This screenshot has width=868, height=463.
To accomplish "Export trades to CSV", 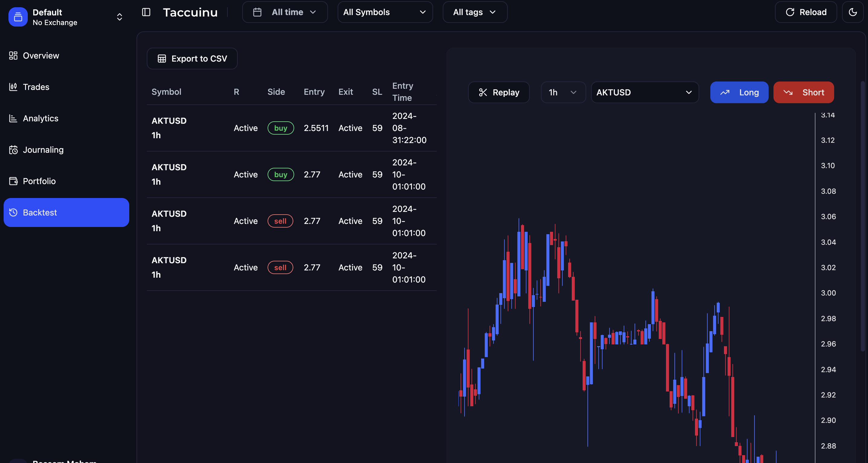I will 192,59.
